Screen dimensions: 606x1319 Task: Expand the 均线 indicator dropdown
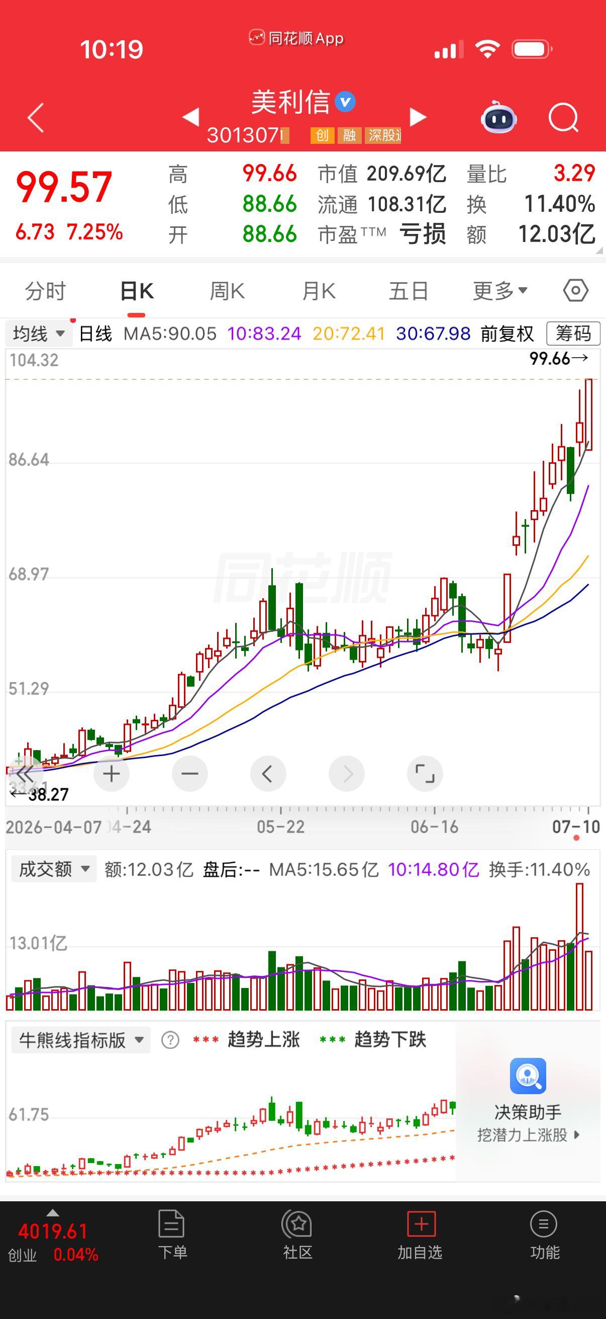coord(39,334)
